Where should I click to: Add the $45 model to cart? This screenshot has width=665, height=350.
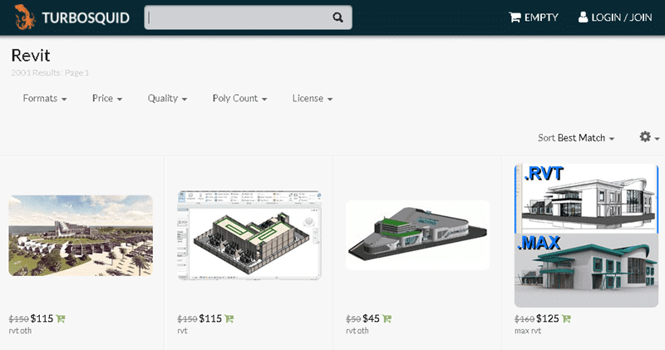pyautogui.click(x=387, y=318)
